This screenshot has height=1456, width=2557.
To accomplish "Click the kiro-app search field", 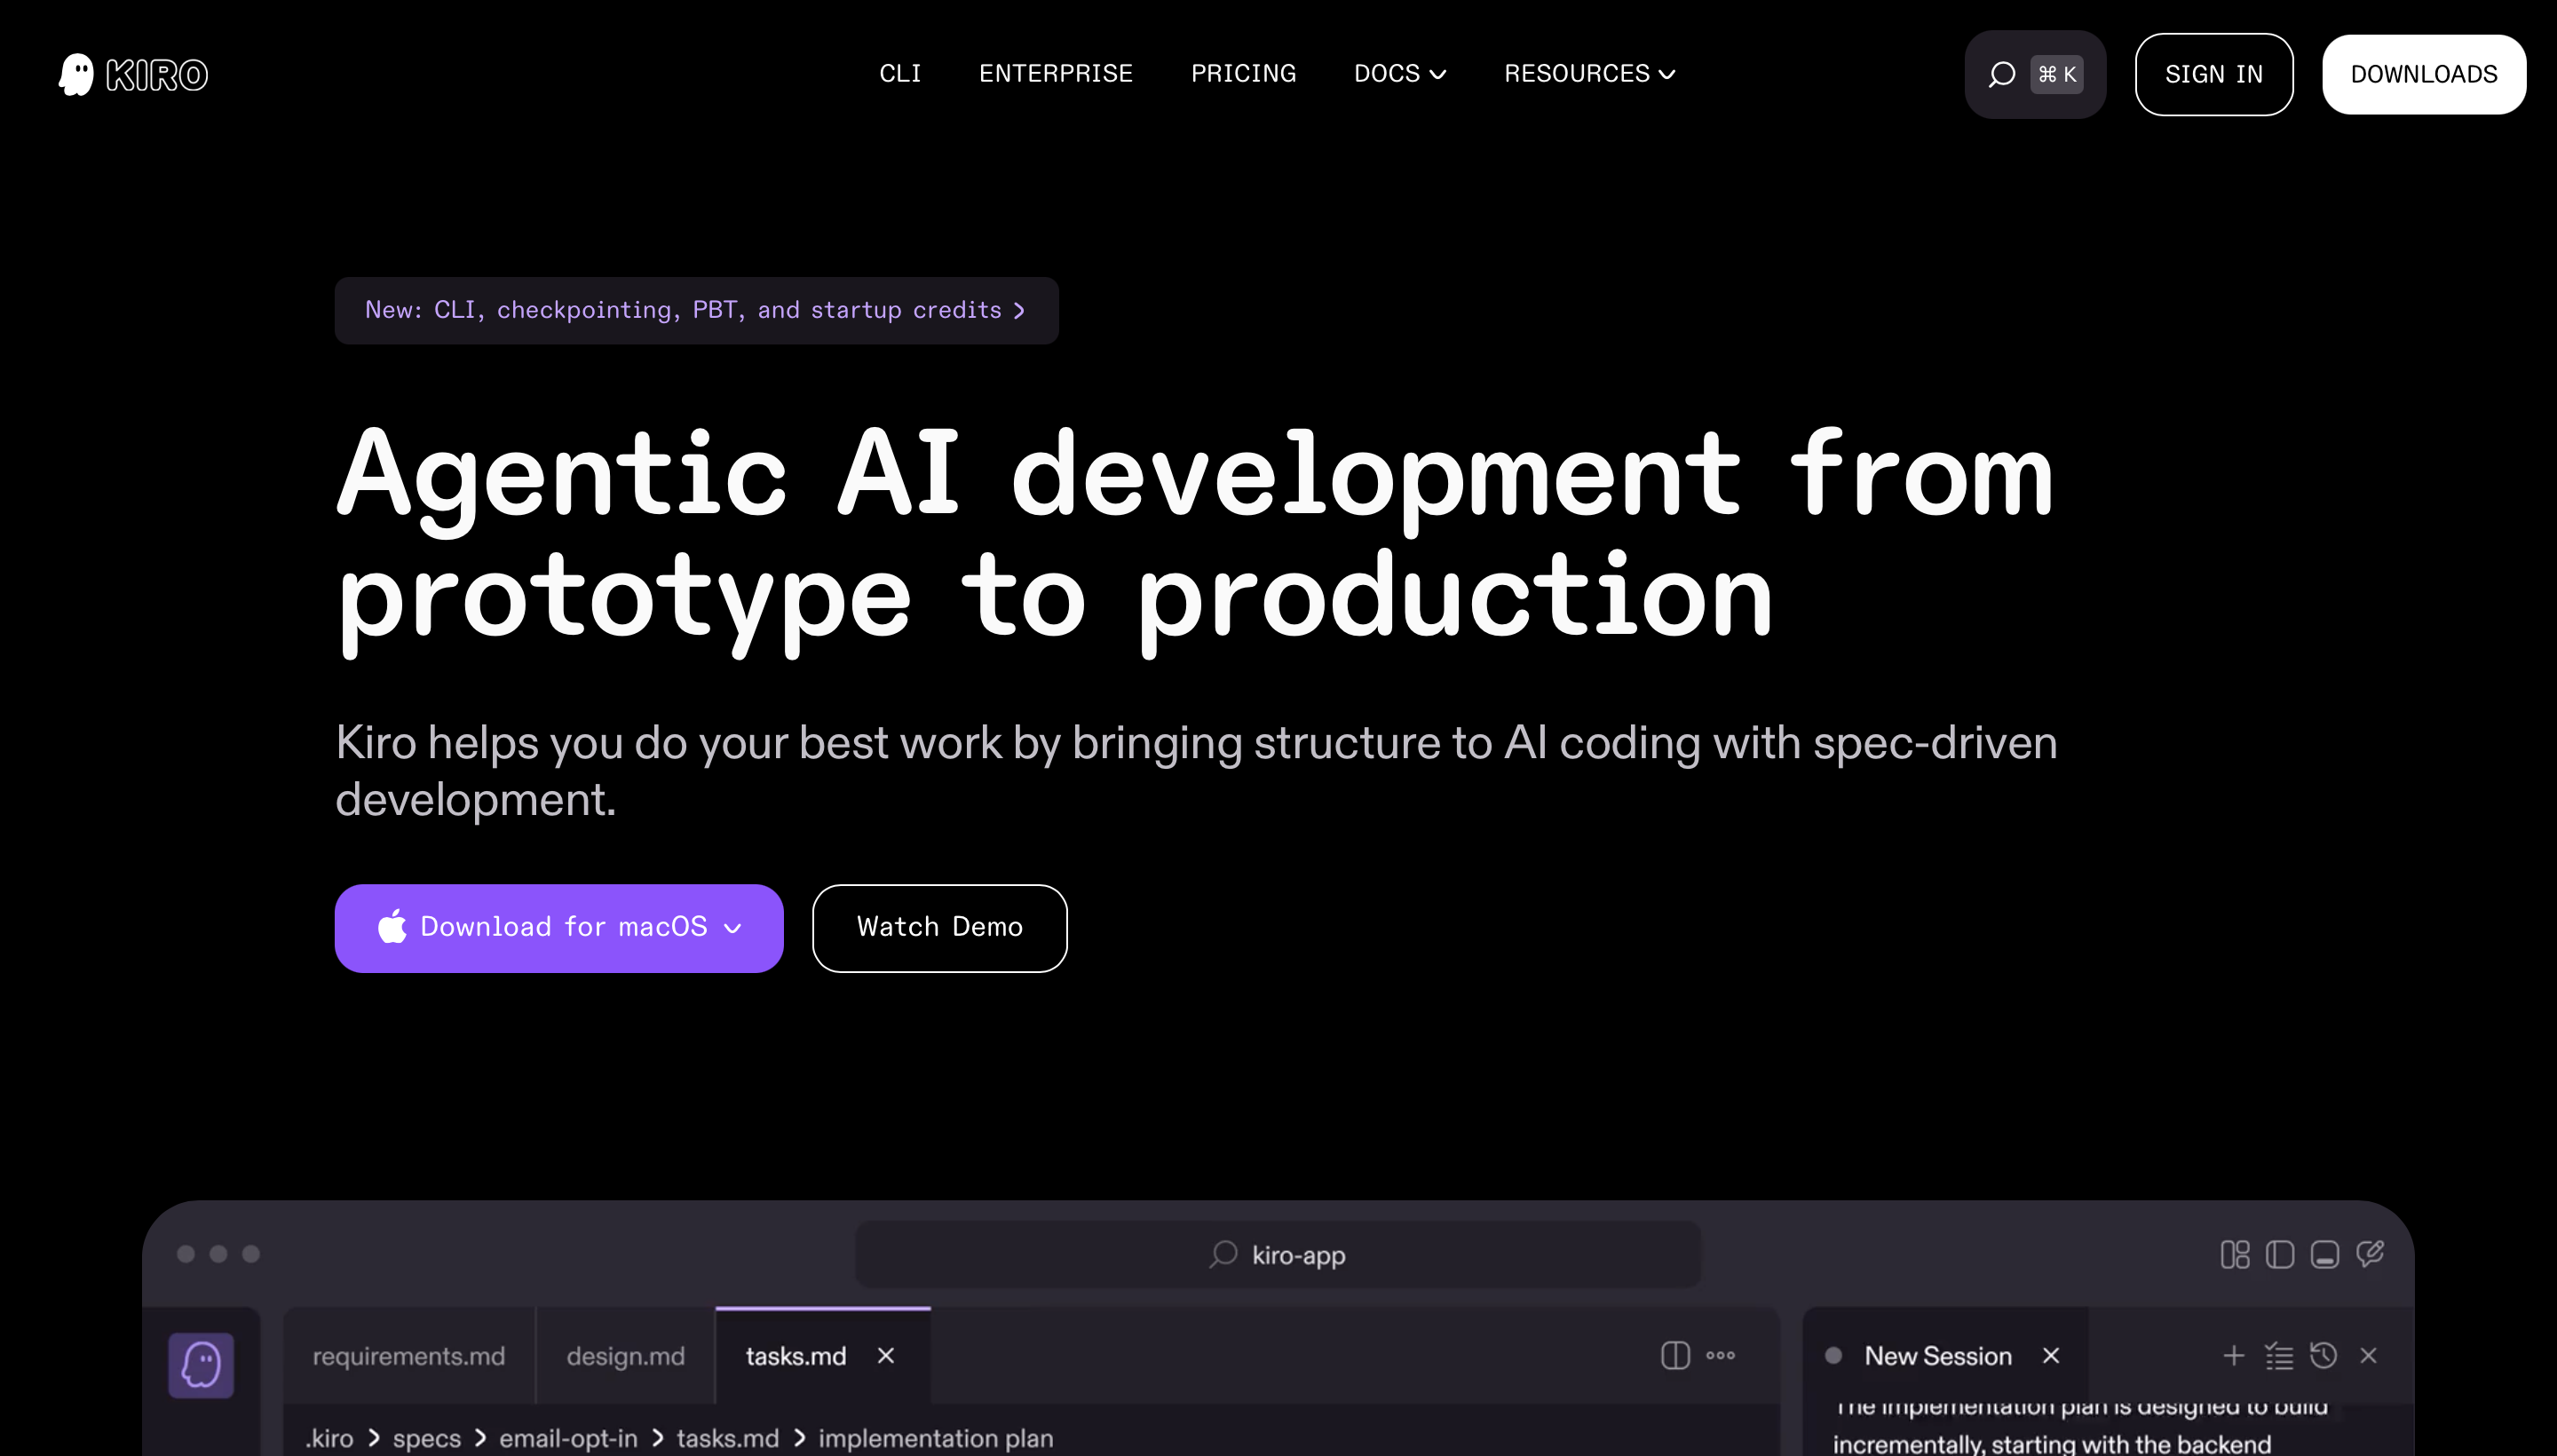I will [x=1277, y=1254].
